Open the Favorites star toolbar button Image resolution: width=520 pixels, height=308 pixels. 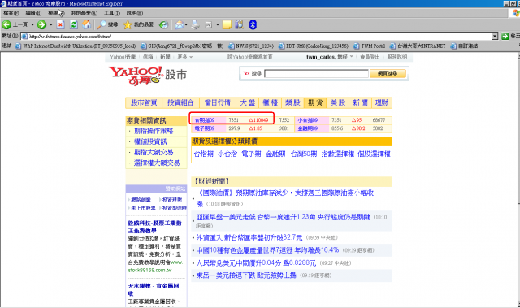[138, 24]
